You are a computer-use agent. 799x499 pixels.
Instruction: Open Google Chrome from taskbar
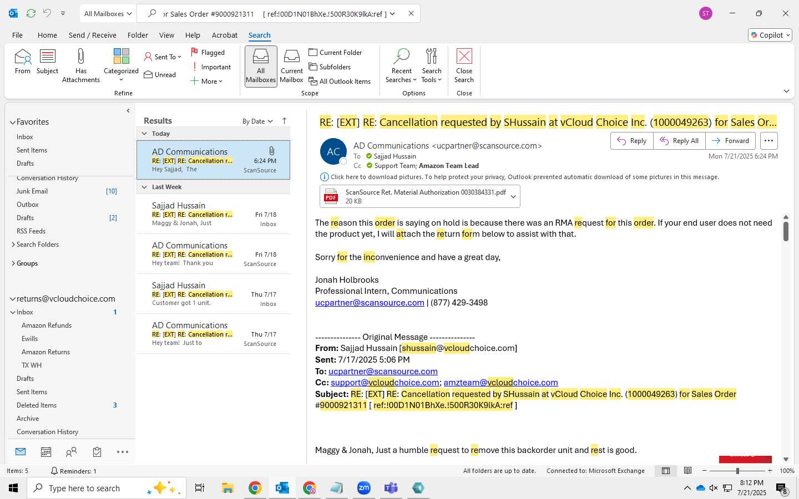coord(255,488)
